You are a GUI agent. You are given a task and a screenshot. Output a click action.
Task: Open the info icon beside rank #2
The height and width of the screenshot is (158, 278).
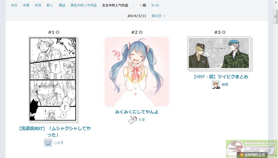pyautogui.click(x=141, y=32)
